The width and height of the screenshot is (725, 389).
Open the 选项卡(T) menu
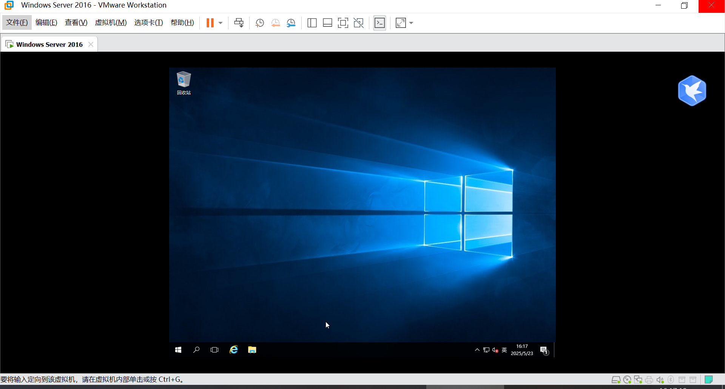(148, 23)
